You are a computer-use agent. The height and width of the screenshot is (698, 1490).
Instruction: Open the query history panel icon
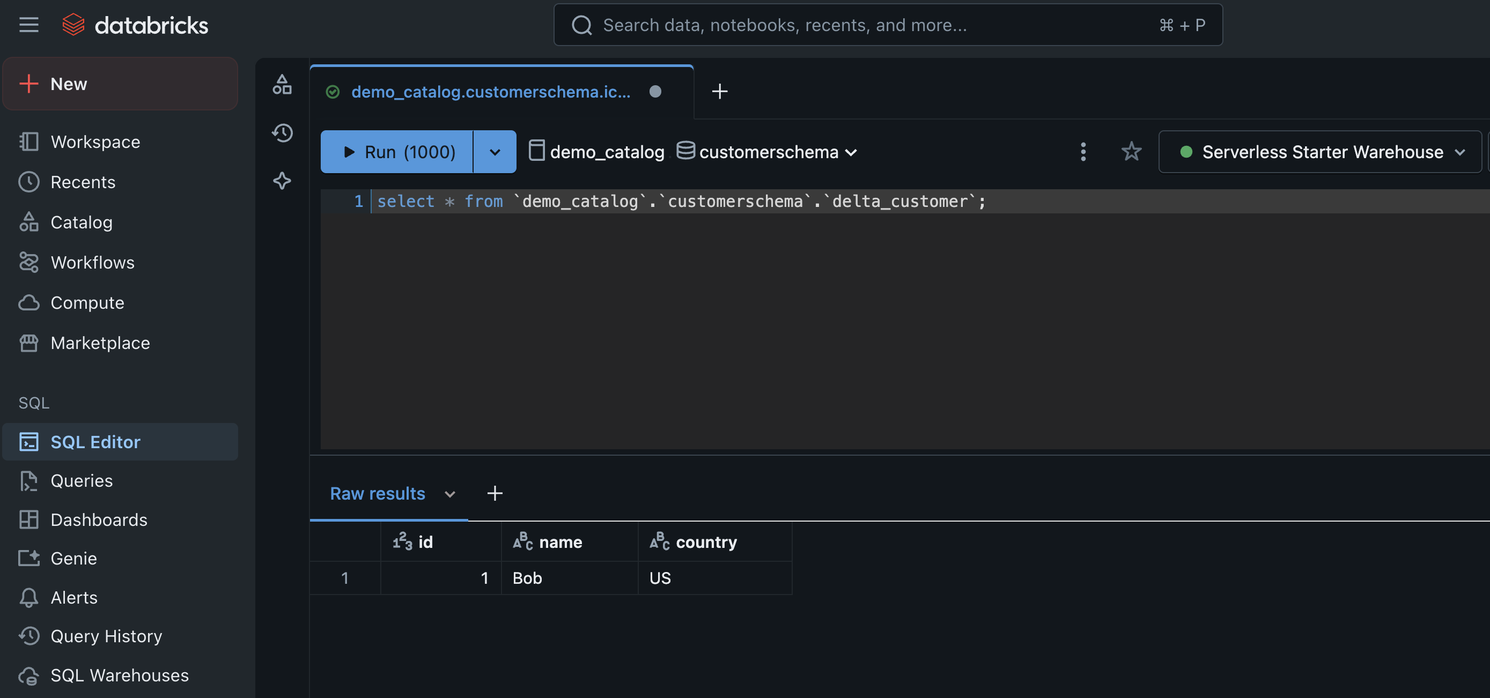(282, 133)
